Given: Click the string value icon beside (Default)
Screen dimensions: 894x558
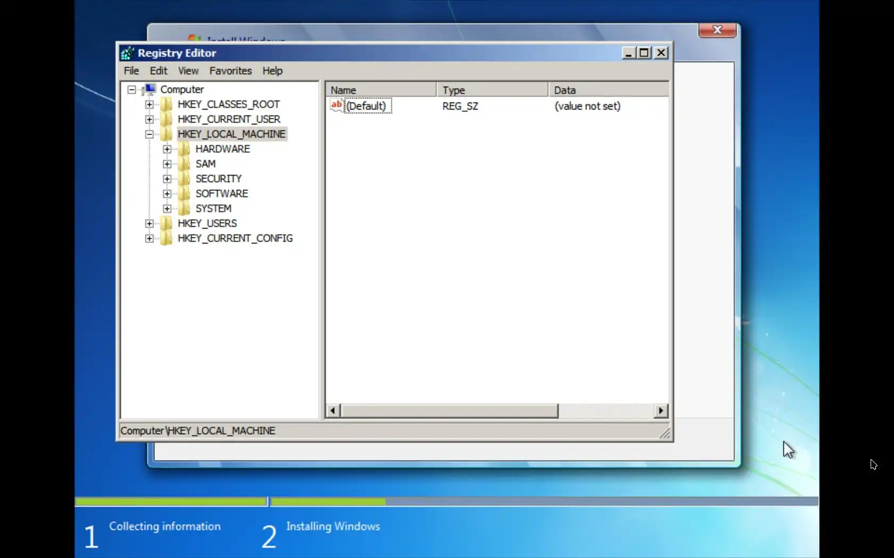Looking at the screenshot, I should point(337,105).
